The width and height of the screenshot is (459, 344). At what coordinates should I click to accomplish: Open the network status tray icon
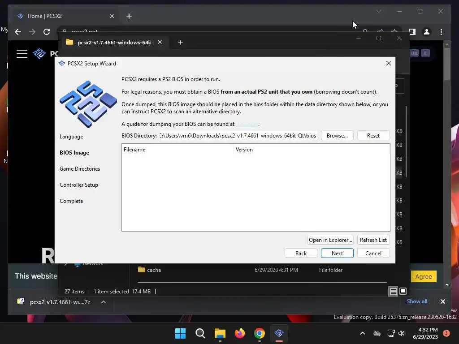[x=391, y=333]
